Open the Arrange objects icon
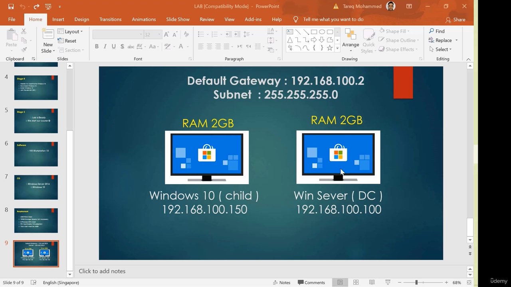Screen dimensions: 511x287 pyautogui.click(x=351, y=35)
